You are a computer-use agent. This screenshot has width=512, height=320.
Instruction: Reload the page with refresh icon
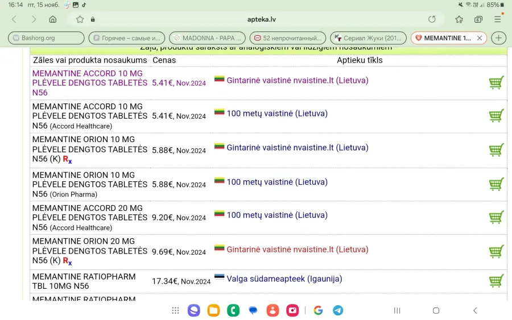432,19
